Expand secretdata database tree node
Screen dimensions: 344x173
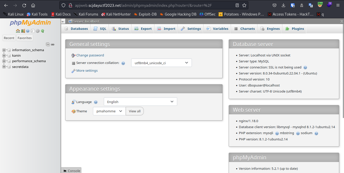coord(4,67)
